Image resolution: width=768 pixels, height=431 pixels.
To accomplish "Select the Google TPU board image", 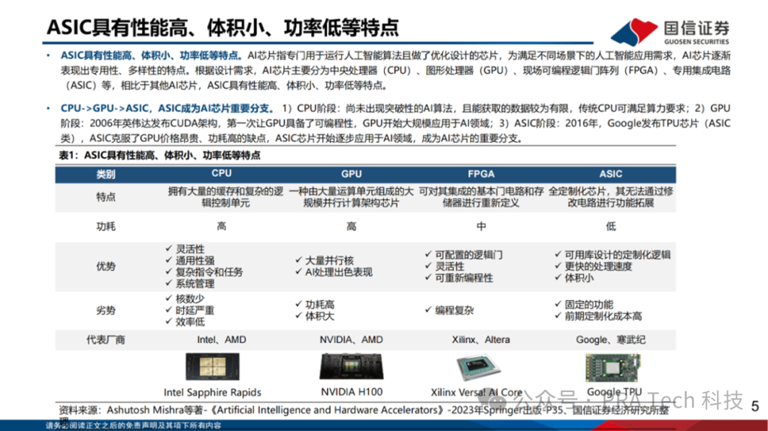I will pos(613,367).
